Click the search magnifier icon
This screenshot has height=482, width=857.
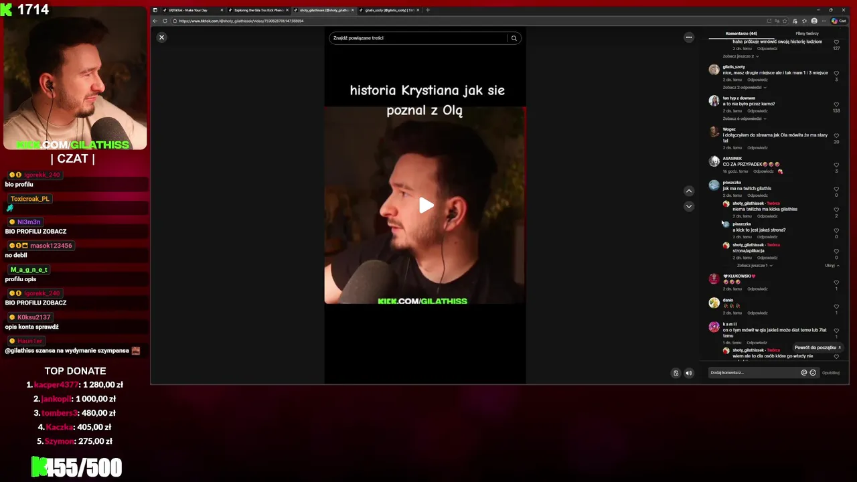pos(514,38)
